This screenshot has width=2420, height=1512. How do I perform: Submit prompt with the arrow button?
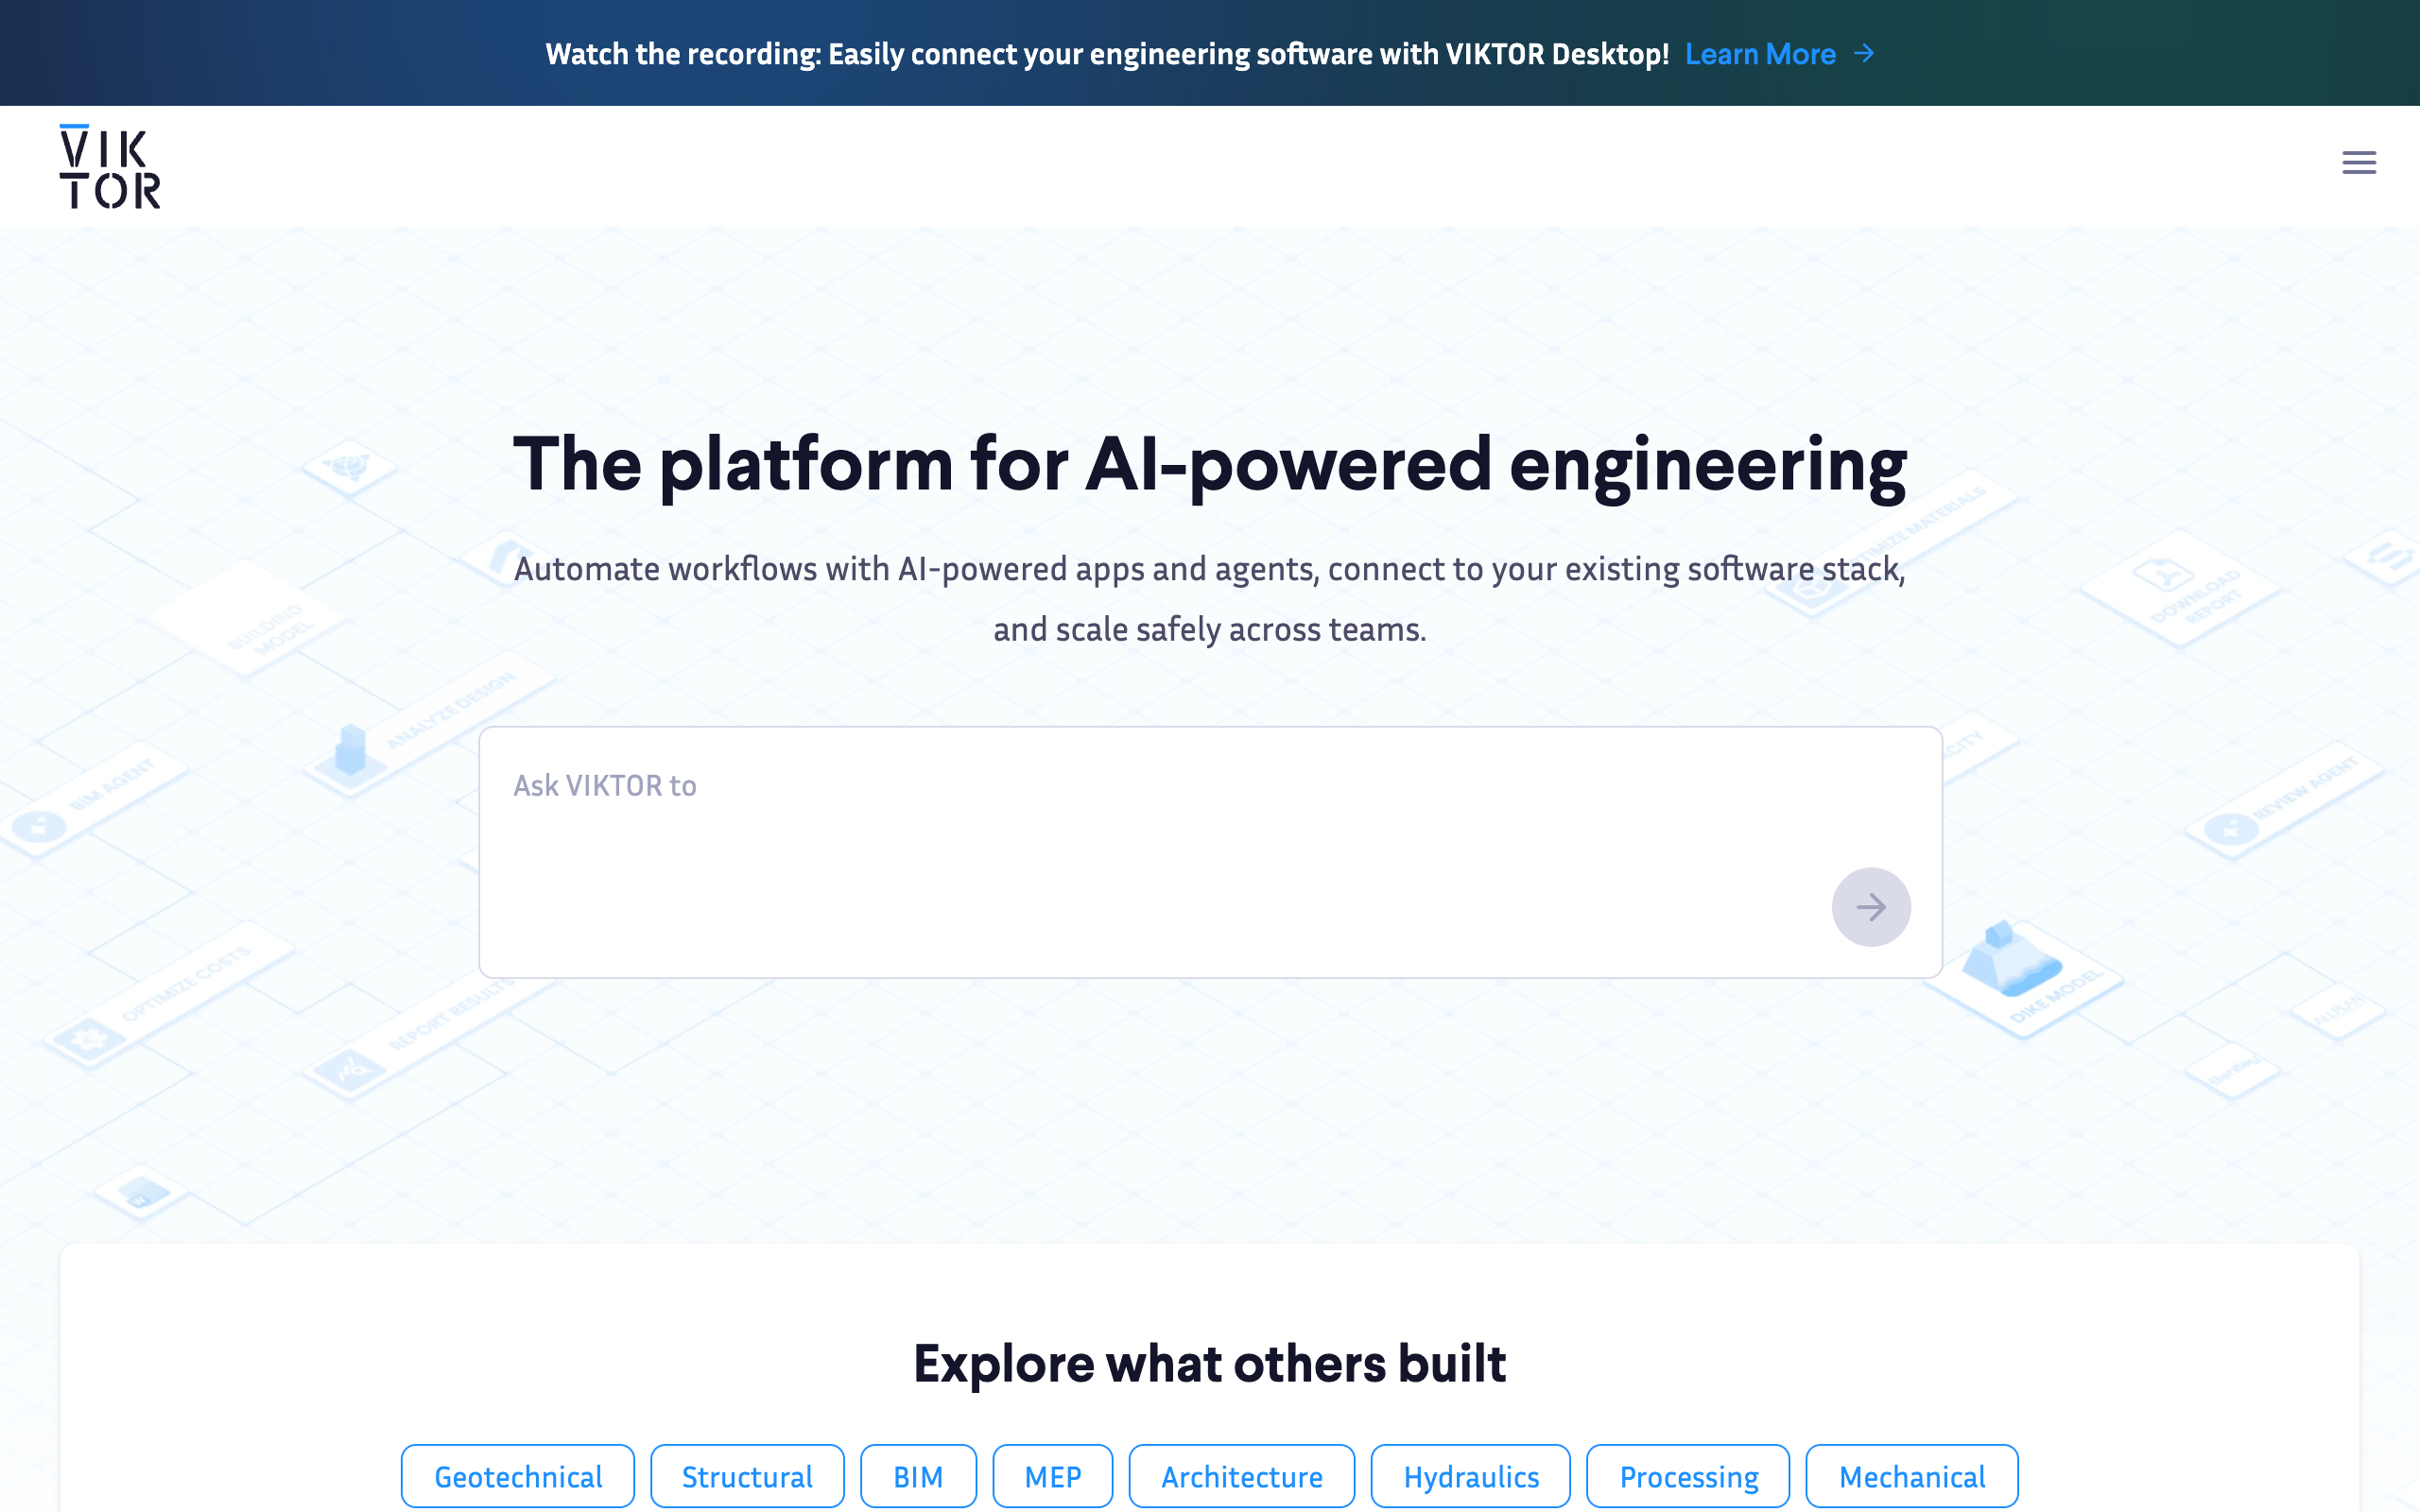1871,906
